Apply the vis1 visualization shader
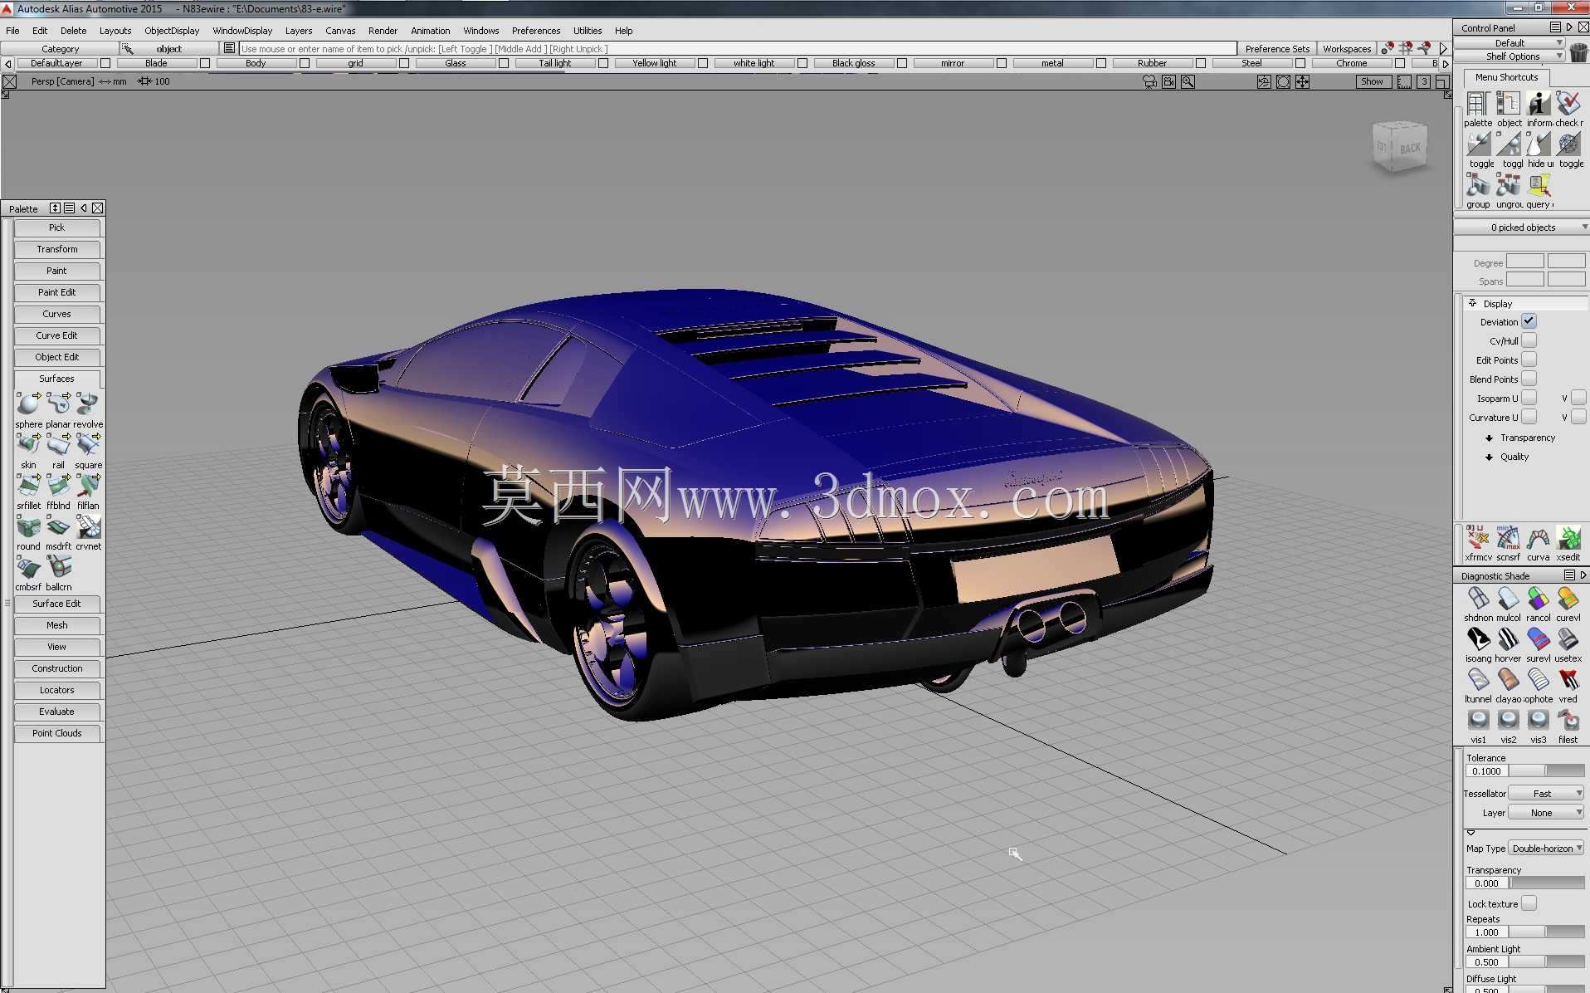The image size is (1590, 993). coord(1478,720)
